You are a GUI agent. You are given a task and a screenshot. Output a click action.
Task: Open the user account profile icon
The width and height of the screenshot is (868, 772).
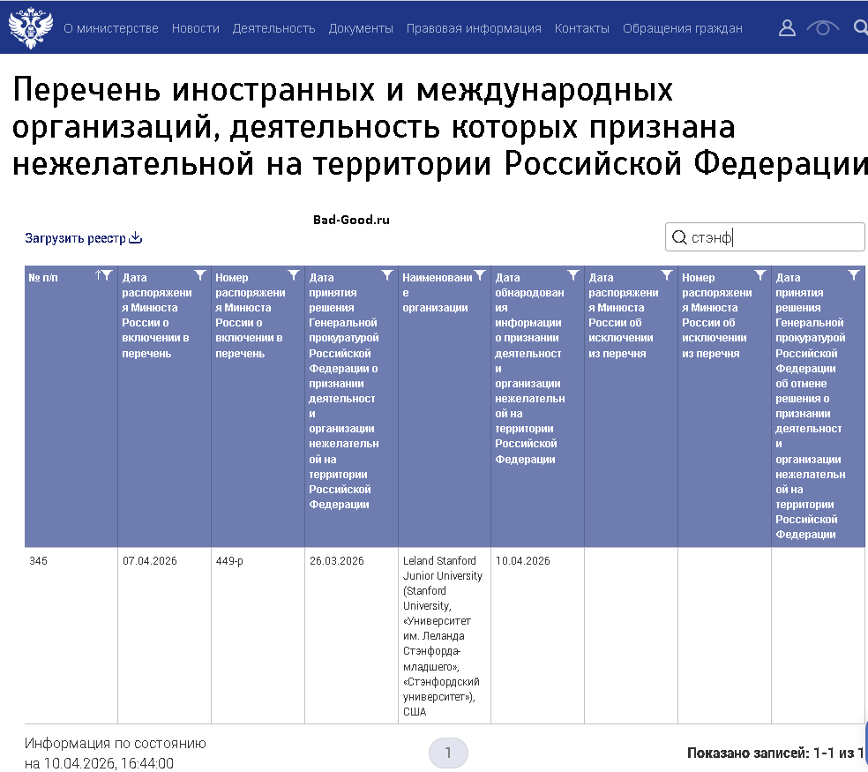click(787, 28)
